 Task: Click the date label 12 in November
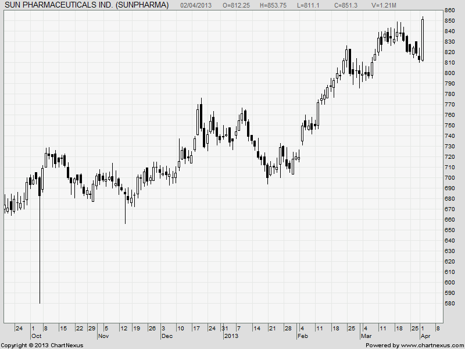point(124,329)
